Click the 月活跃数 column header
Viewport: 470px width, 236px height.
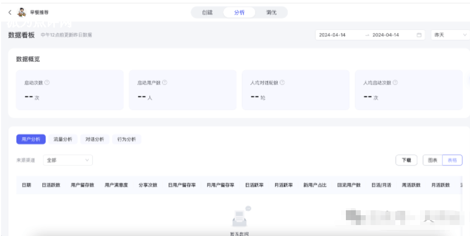tap(440, 185)
